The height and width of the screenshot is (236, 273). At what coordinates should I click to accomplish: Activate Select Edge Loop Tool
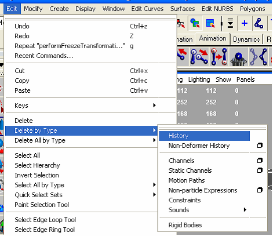[x=81, y=220]
